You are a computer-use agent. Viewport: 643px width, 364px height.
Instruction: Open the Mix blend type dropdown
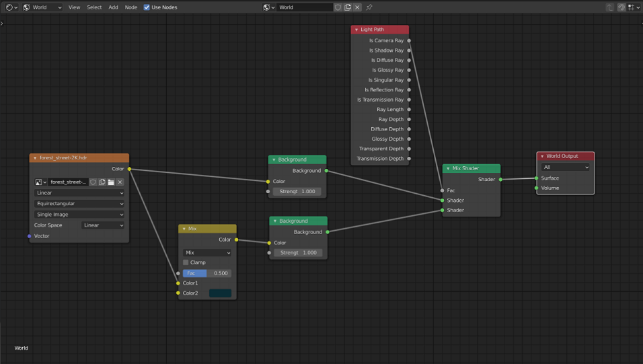(x=207, y=253)
